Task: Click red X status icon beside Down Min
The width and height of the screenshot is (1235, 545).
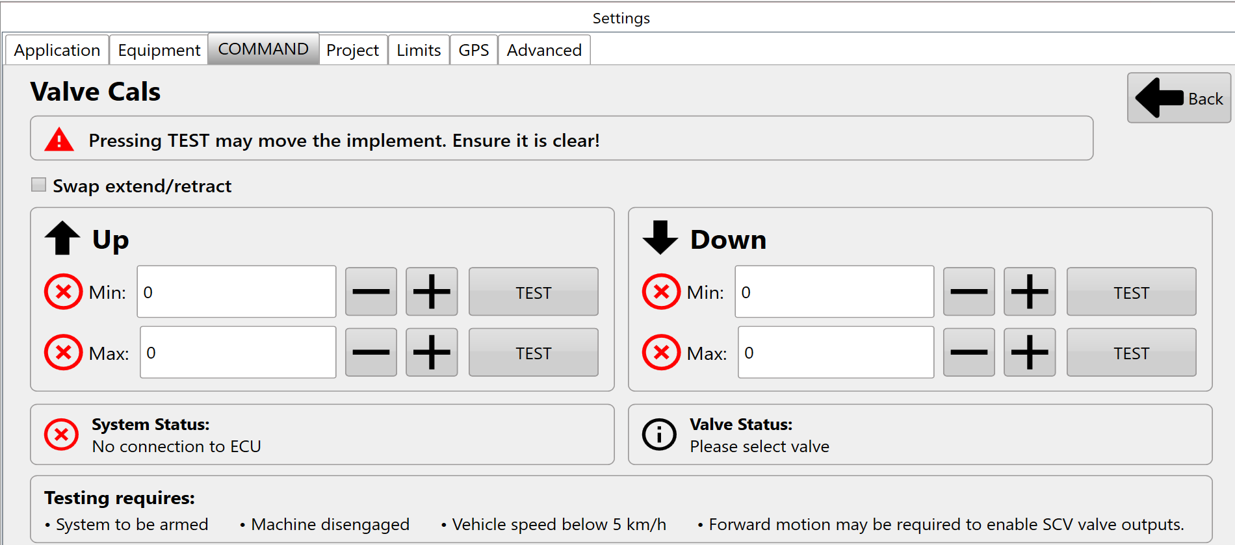Action: 661,292
